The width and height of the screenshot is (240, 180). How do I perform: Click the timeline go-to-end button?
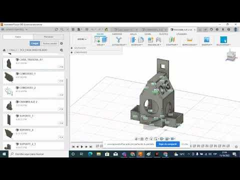pos(91,146)
